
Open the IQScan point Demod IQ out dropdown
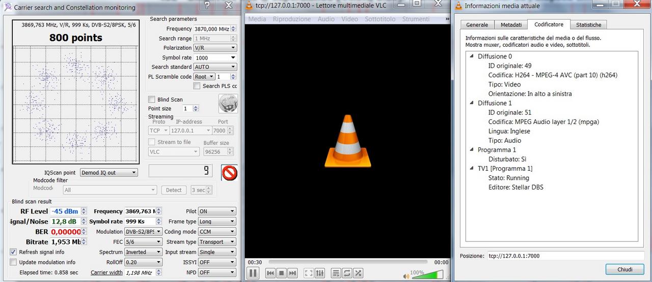(108, 173)
